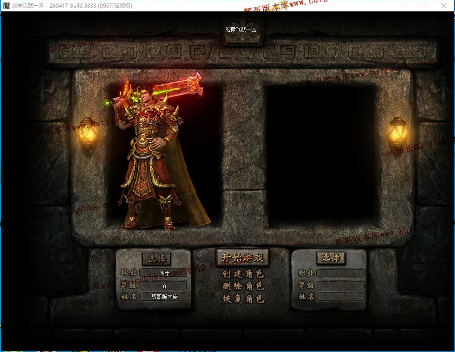Click the right 选择 button for empty slot
The height and width of the screenshot is (352, 455).
click(330, 258)
